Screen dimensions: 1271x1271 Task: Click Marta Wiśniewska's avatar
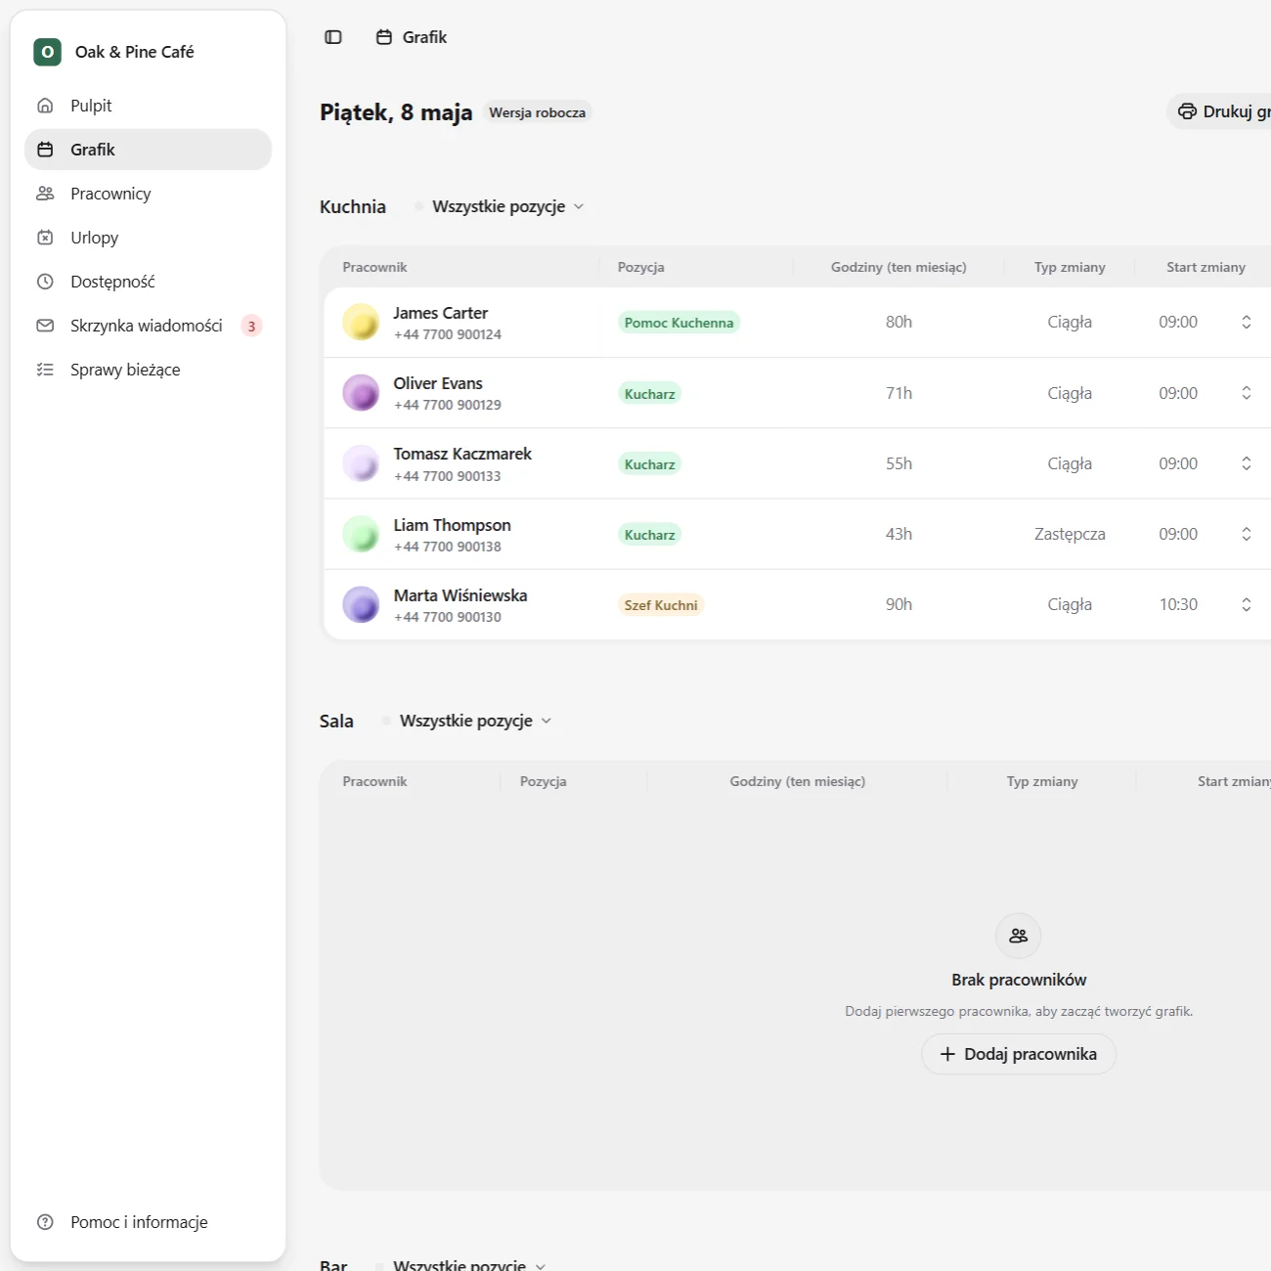(x=361, y=604)
